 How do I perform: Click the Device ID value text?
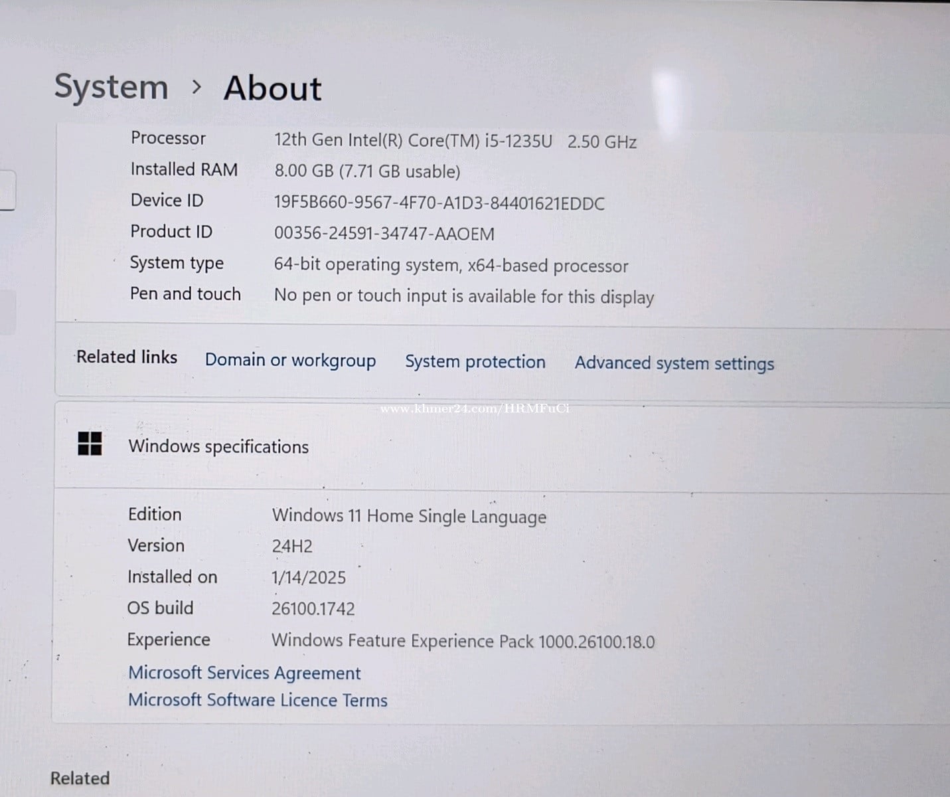[x=439, y=203]
